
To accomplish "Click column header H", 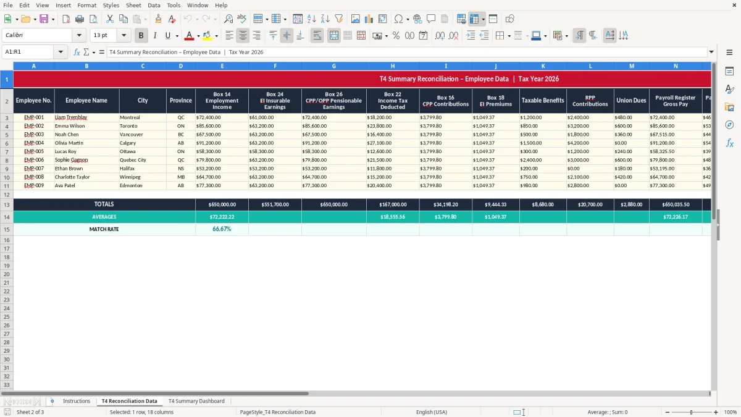I will point(393,65).
